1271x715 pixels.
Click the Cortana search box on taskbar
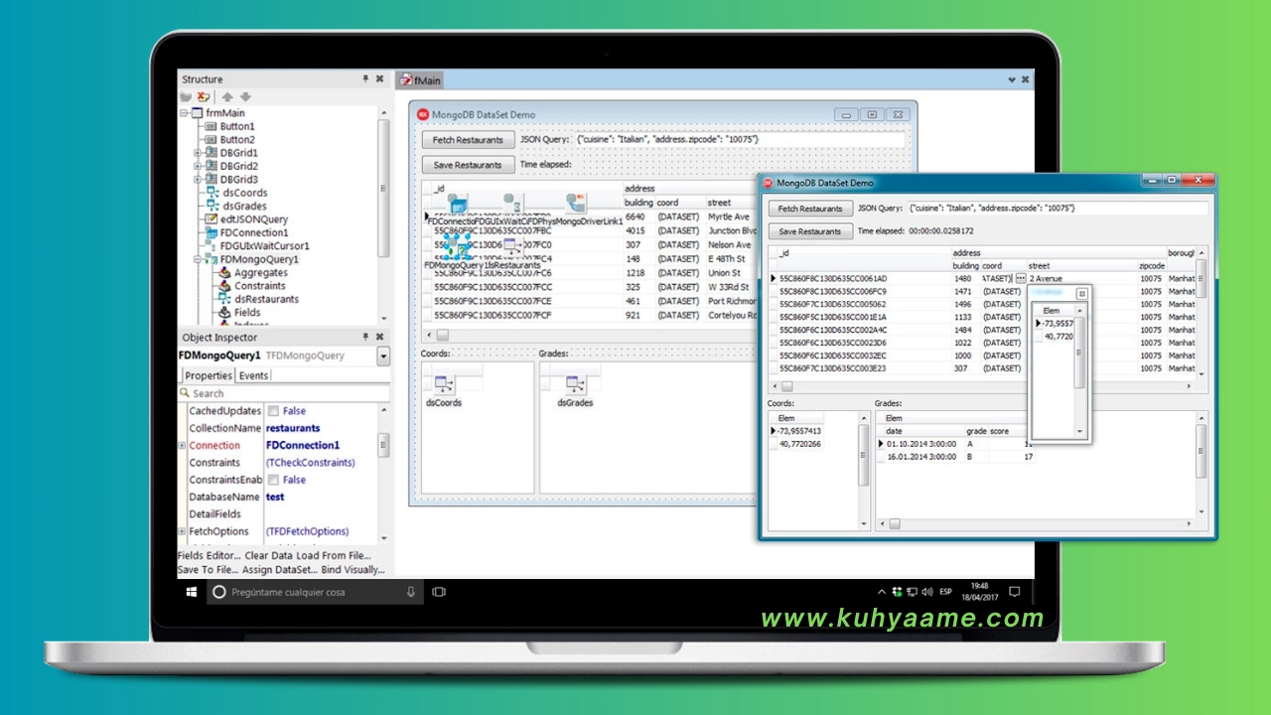314,592
